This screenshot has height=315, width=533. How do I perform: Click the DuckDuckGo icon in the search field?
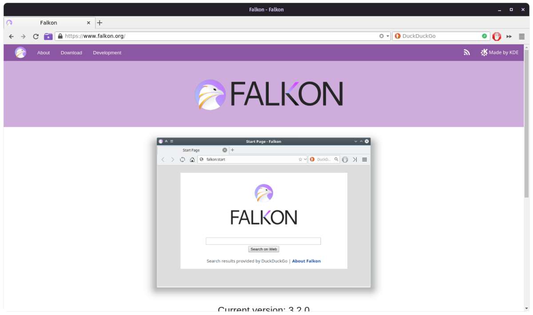click(398, 36)
